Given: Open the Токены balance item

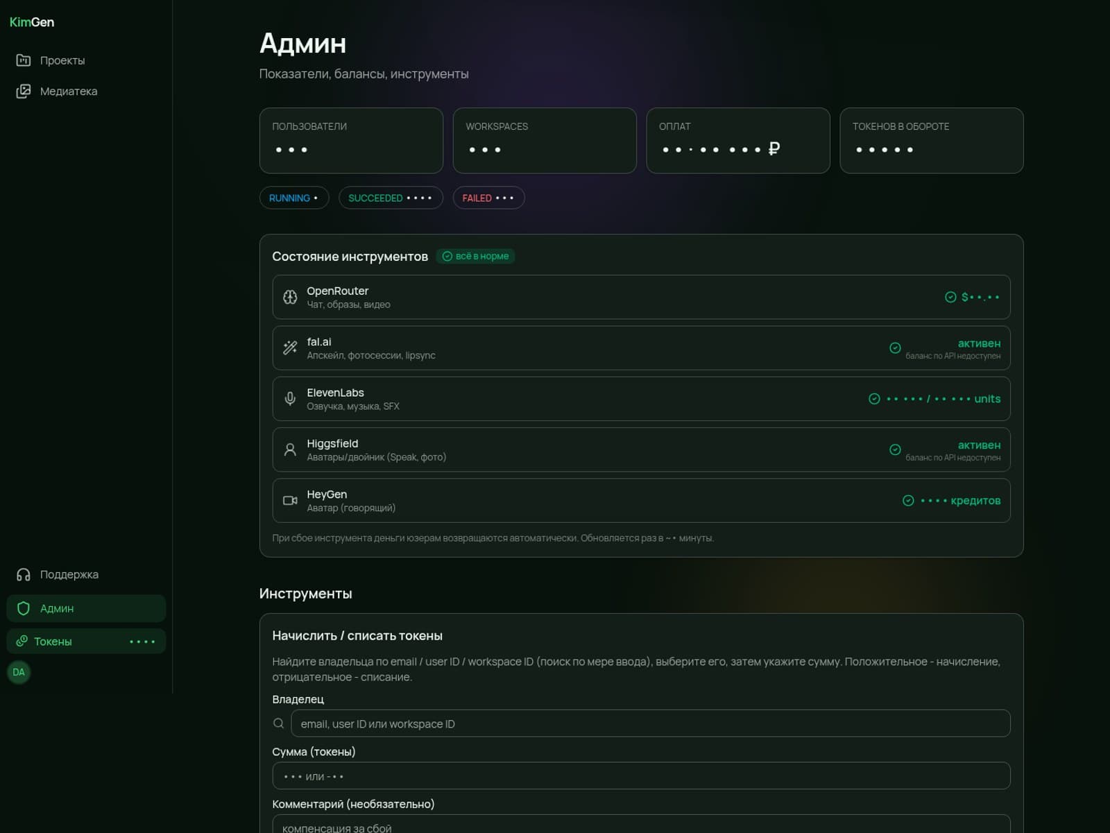Looking at the screenshot, I should point(86,642).
